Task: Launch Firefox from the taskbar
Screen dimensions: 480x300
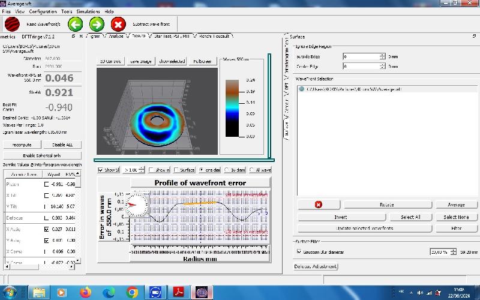Action: (x=85, y=293)
